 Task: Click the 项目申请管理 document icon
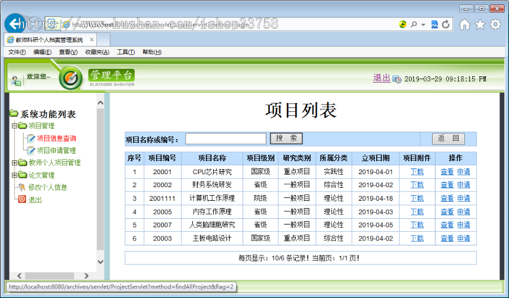(x=31, y=150)
